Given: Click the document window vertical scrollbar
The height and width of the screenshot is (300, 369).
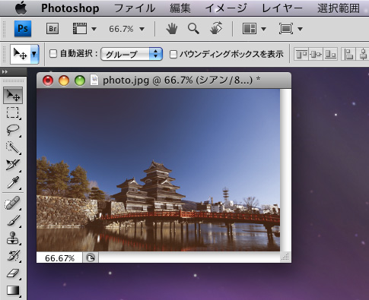Looking at the screenshot, I should click(285, 170).
